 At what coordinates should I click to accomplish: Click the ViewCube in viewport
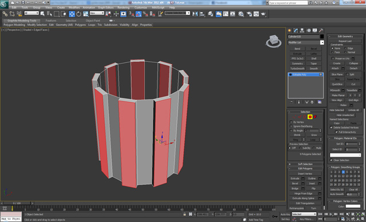274,41
